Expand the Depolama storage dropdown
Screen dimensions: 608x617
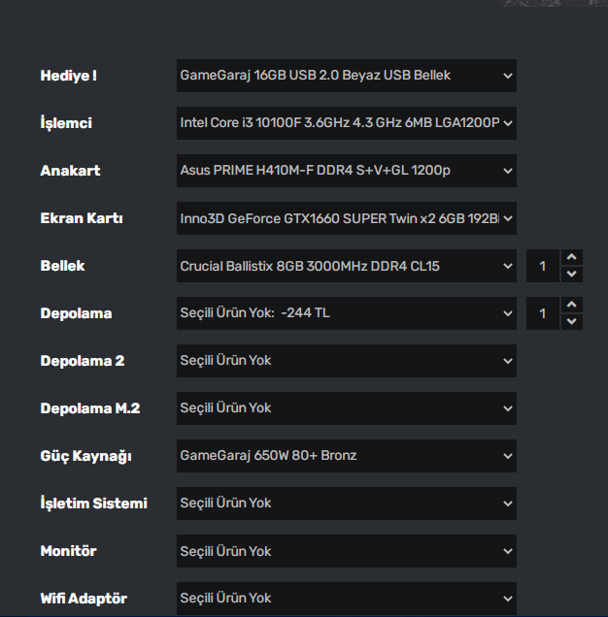[x=346, y=313]
